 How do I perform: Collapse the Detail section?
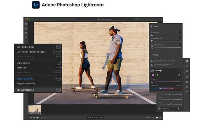tap(152, 26)
